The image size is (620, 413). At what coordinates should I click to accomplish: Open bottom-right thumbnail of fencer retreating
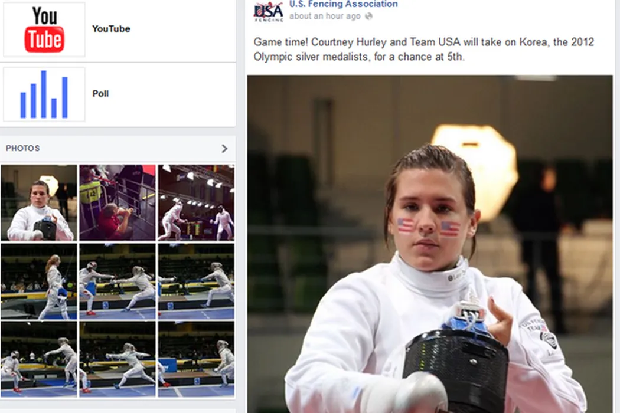pos(196,359)
